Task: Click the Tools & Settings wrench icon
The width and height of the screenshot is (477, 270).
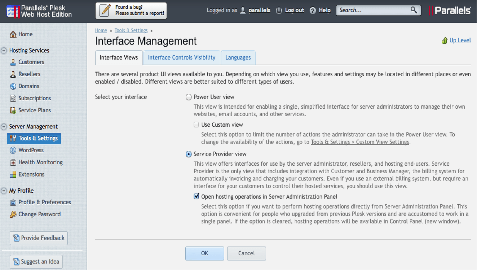Action: point(13,138)
